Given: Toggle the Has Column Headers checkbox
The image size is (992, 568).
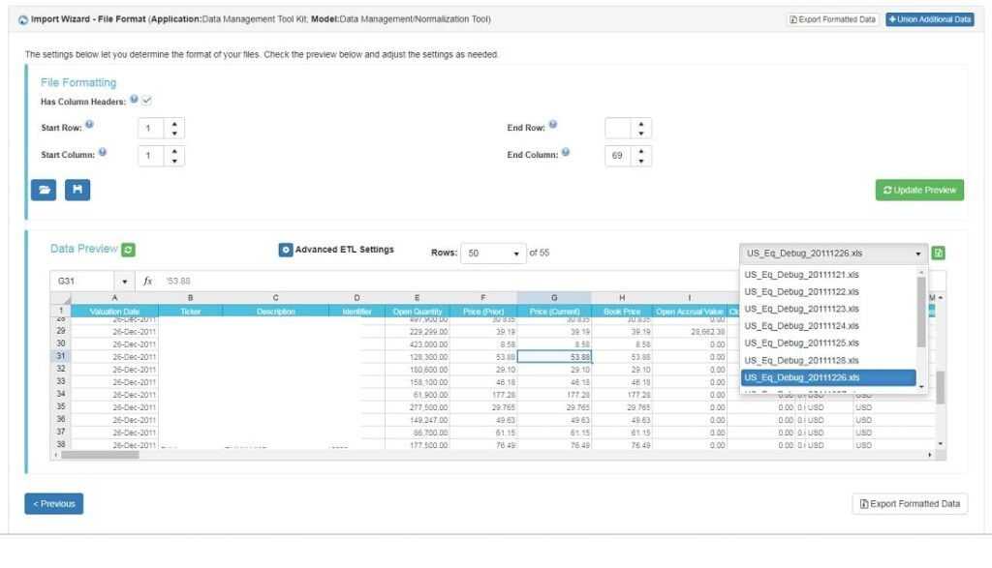Looking at the screenshot, I should tap(147, 100).
